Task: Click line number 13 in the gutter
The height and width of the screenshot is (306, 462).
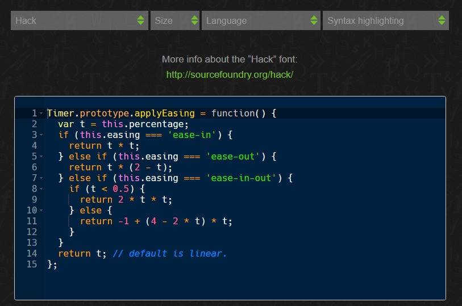Action: 32,243
